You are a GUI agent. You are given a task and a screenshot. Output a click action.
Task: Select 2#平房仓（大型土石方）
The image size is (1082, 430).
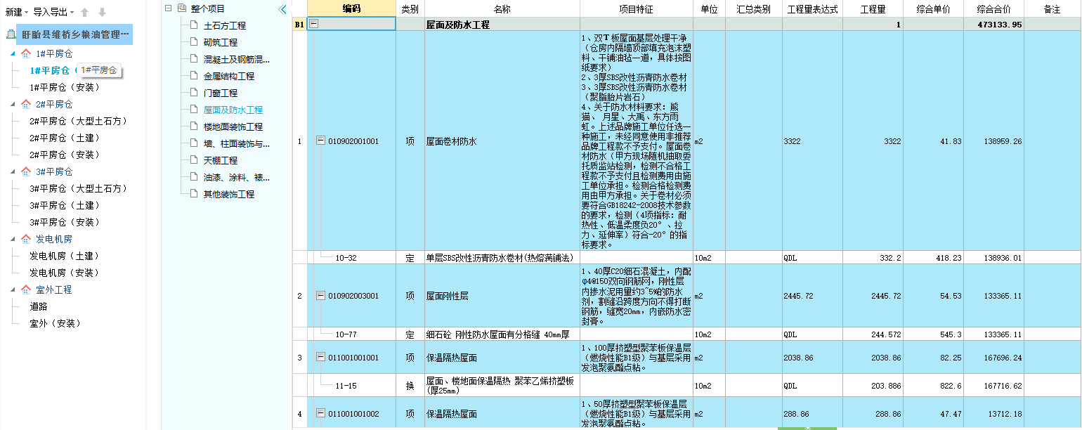[x=79, y=121]
